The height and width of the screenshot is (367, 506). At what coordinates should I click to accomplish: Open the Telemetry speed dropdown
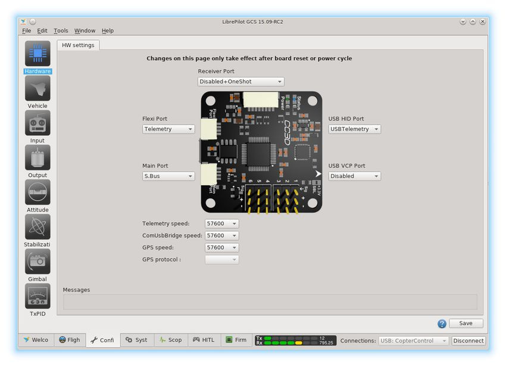point(221,223)
